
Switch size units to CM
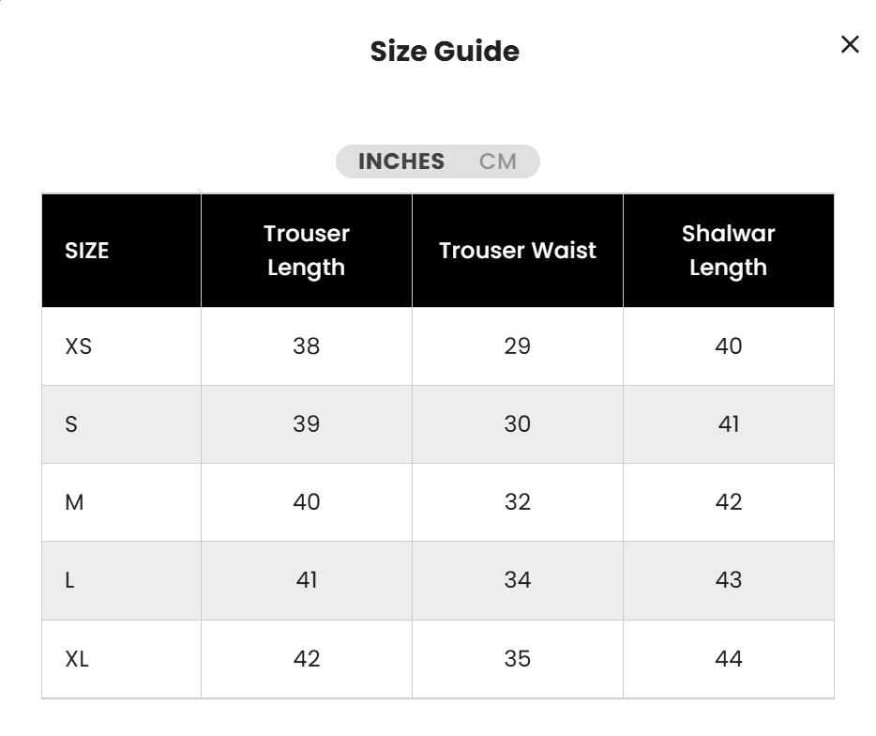[x=497, y=161]
